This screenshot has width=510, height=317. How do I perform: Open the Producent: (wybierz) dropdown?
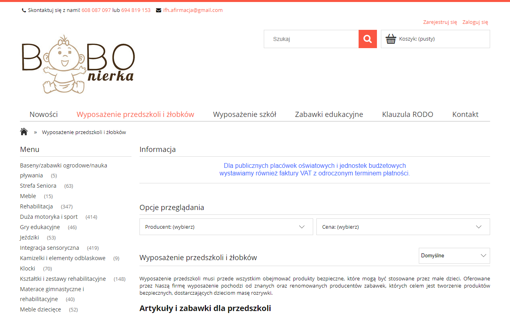tap(226, 226)
